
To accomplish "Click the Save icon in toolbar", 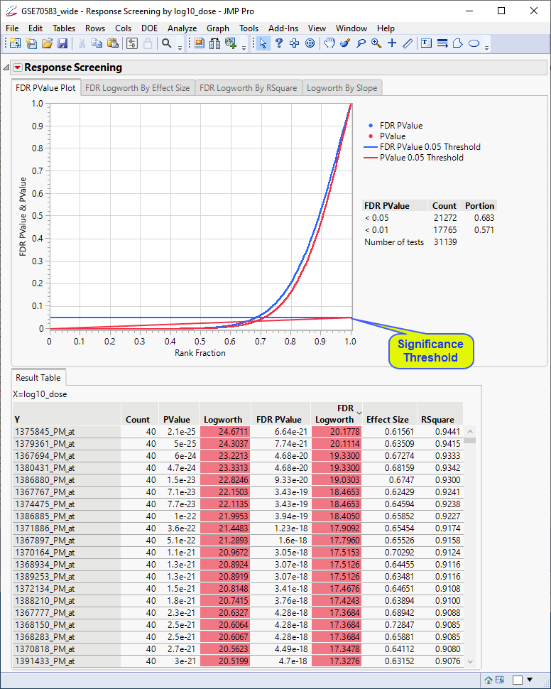I will (x=62, y=43).
